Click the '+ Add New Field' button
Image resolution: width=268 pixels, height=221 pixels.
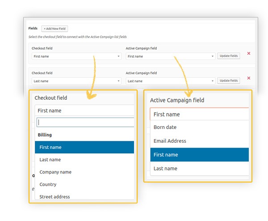click(54, 29)
